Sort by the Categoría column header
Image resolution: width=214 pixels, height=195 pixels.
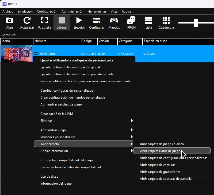(x=130, y=42)
